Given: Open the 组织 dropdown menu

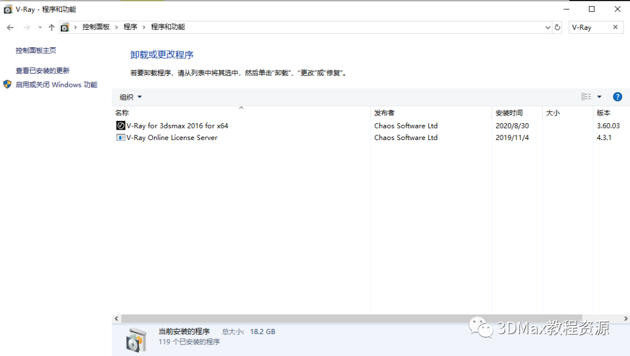Looking at the screenshot, I should [x=131, y=97].
